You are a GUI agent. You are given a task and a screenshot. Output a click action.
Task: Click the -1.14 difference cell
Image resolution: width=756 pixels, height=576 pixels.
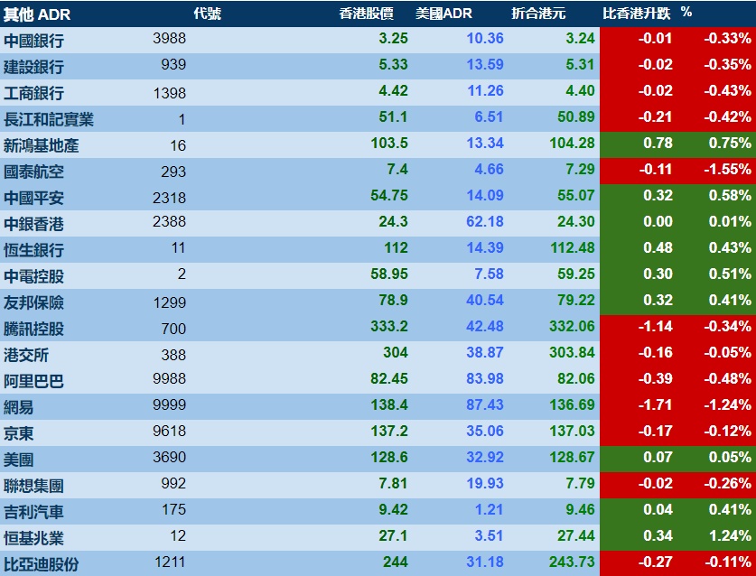click(x=655, y=326)
